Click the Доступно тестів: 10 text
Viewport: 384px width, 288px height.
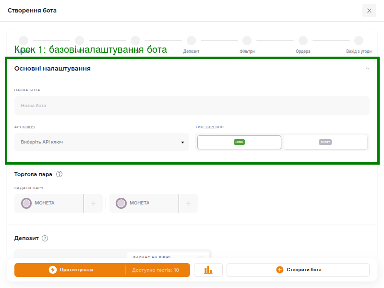pyautogui.click(x=156, y=270)
